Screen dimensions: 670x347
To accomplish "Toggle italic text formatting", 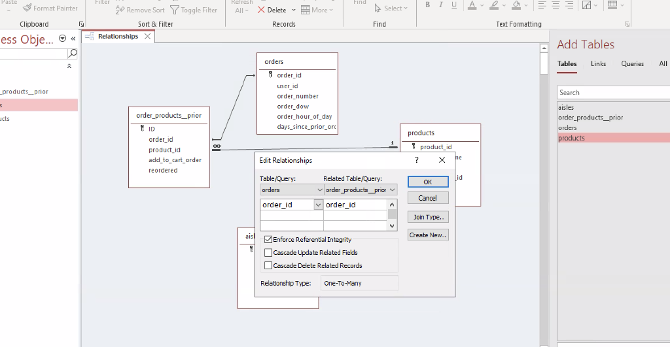I will 440,5.
